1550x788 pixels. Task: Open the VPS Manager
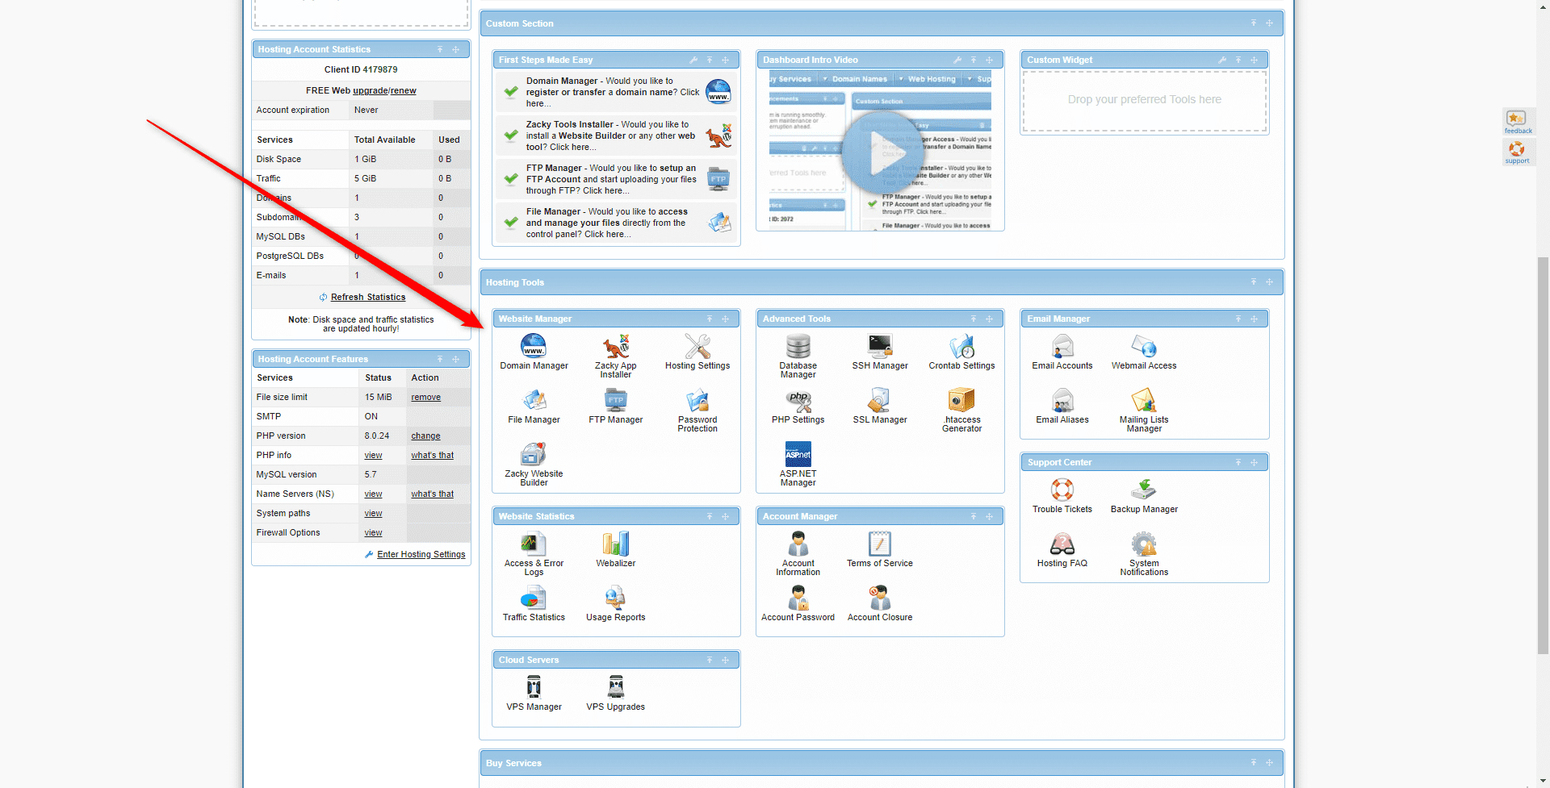534,691
